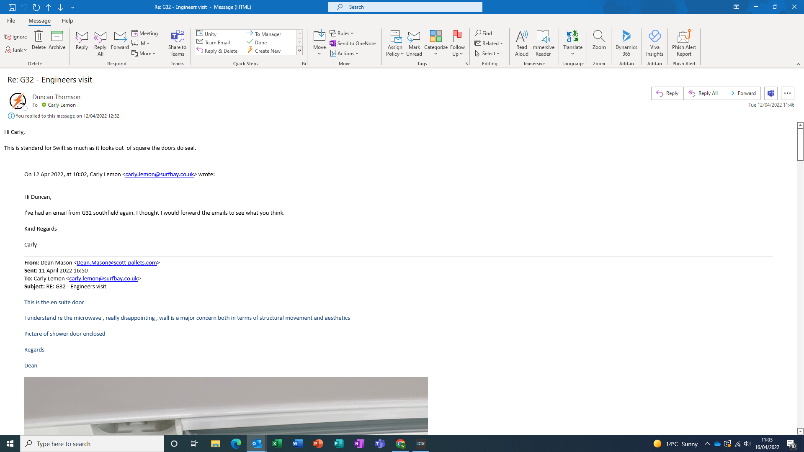Click the Dean.Mason@scott-pallets.com email link
This screenshot has width=804, height=452.
pos(116,262)
